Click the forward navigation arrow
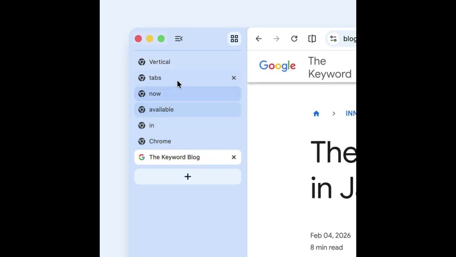The image size is (456, 257). pos(276,39)
